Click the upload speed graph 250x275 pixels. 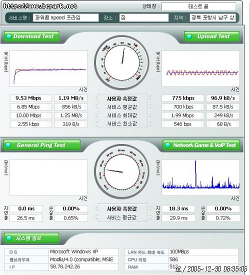click(200, 69)
